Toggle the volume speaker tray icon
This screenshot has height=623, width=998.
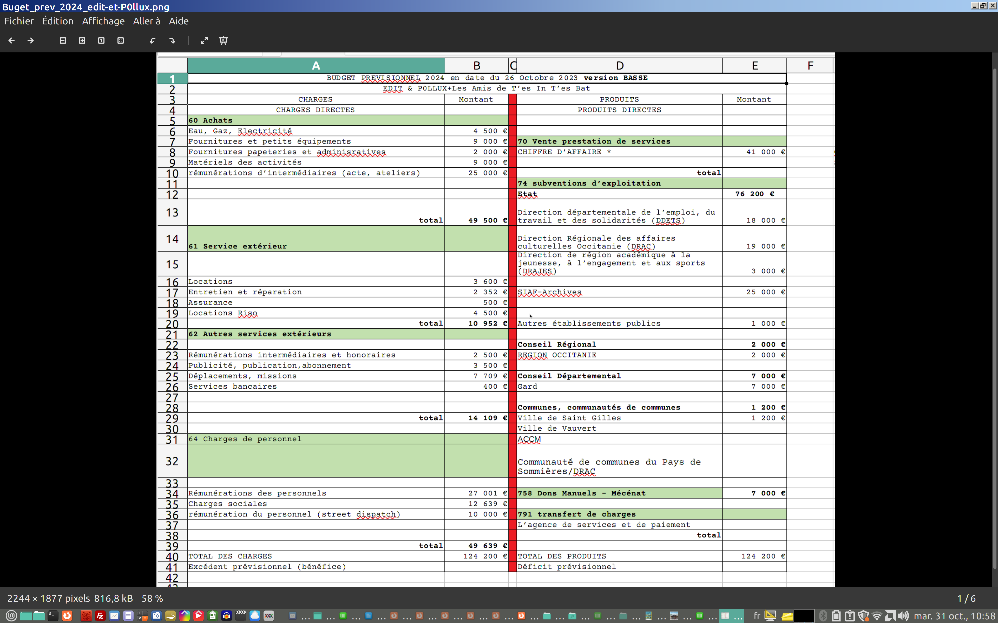click(903, 615)
